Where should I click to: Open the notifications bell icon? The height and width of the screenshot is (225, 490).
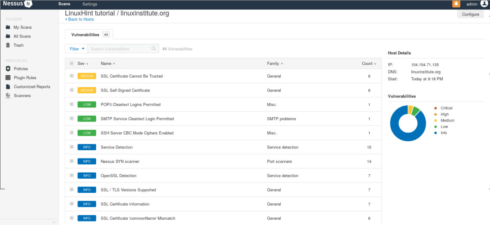point(456,4)
